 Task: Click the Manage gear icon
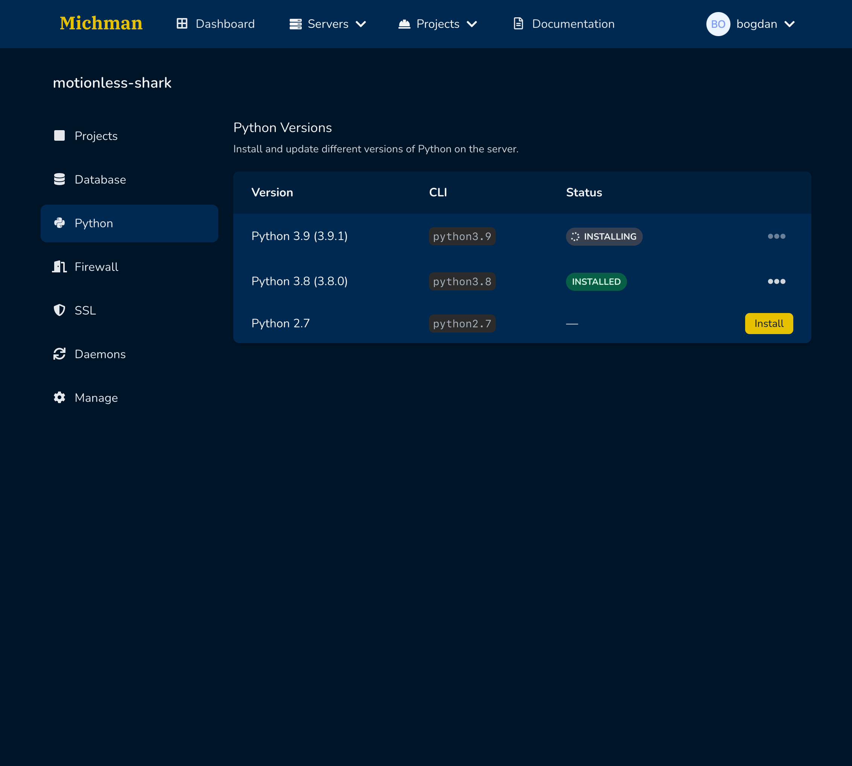[59, 397]
